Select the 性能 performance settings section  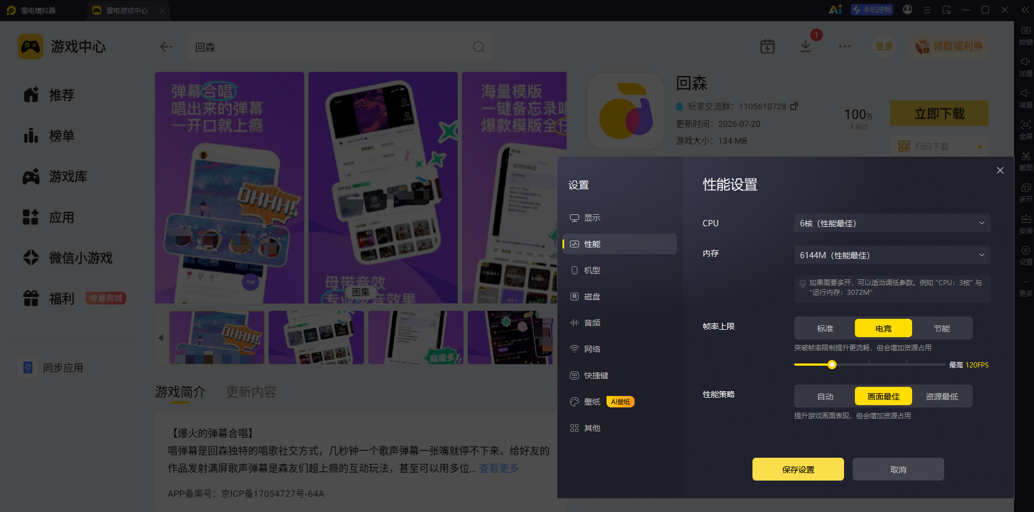(x=620, y=244)
